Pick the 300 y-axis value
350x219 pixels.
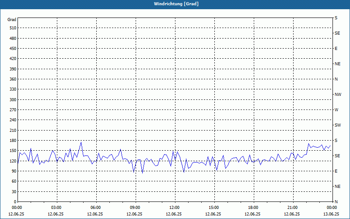click(13, 100)
